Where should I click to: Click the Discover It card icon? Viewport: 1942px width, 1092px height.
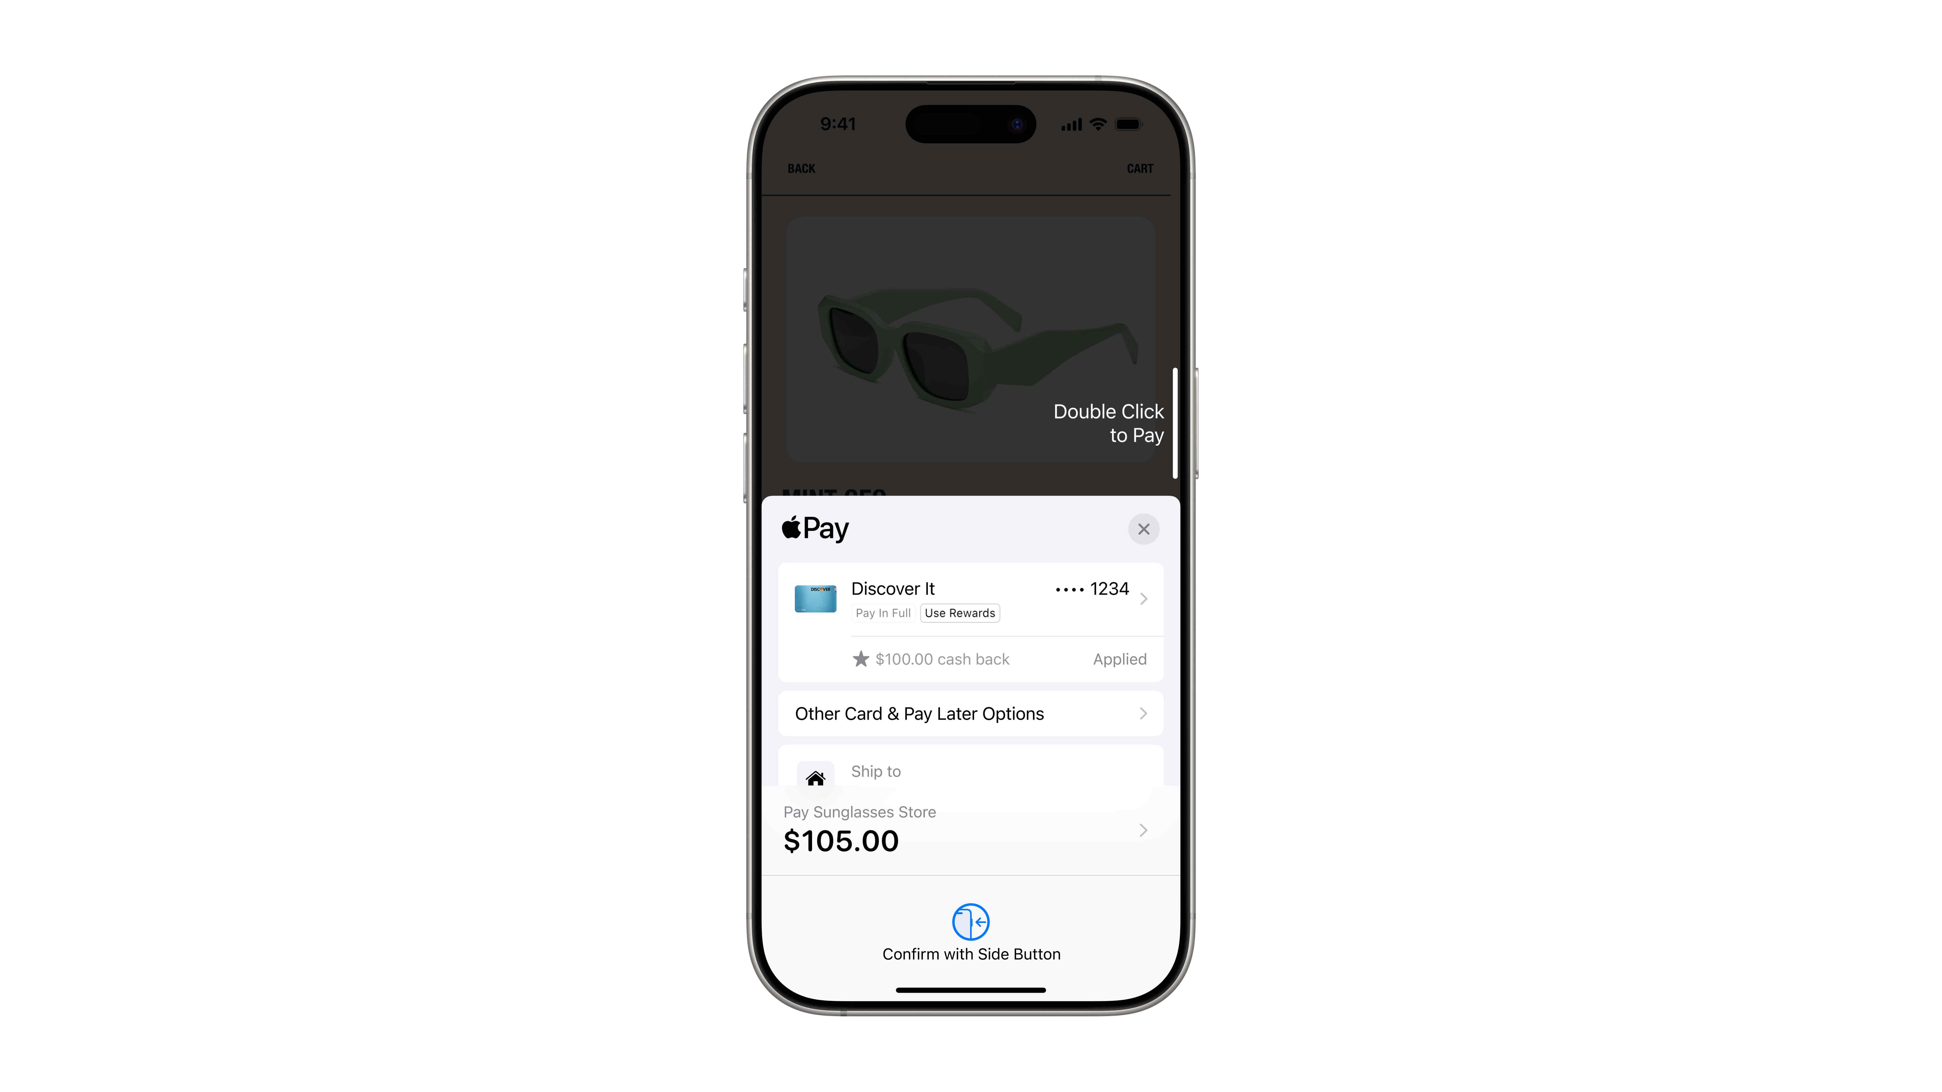tap(815, 599)
